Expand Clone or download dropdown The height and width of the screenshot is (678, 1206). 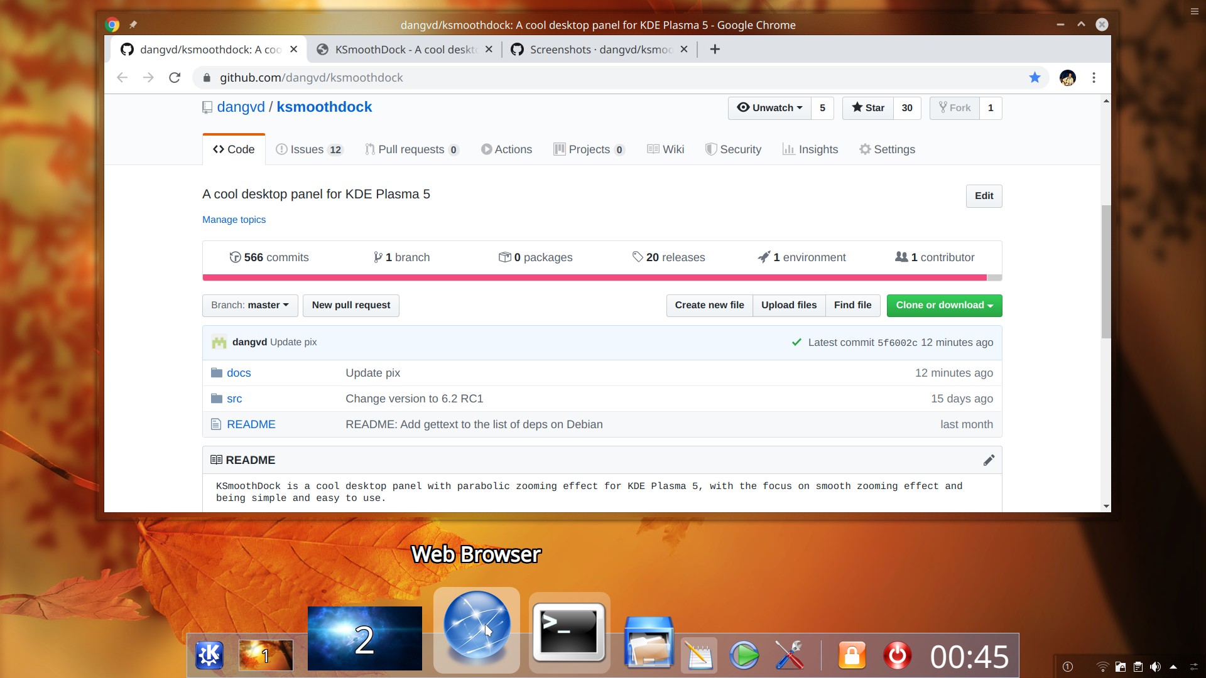[944, 305]
